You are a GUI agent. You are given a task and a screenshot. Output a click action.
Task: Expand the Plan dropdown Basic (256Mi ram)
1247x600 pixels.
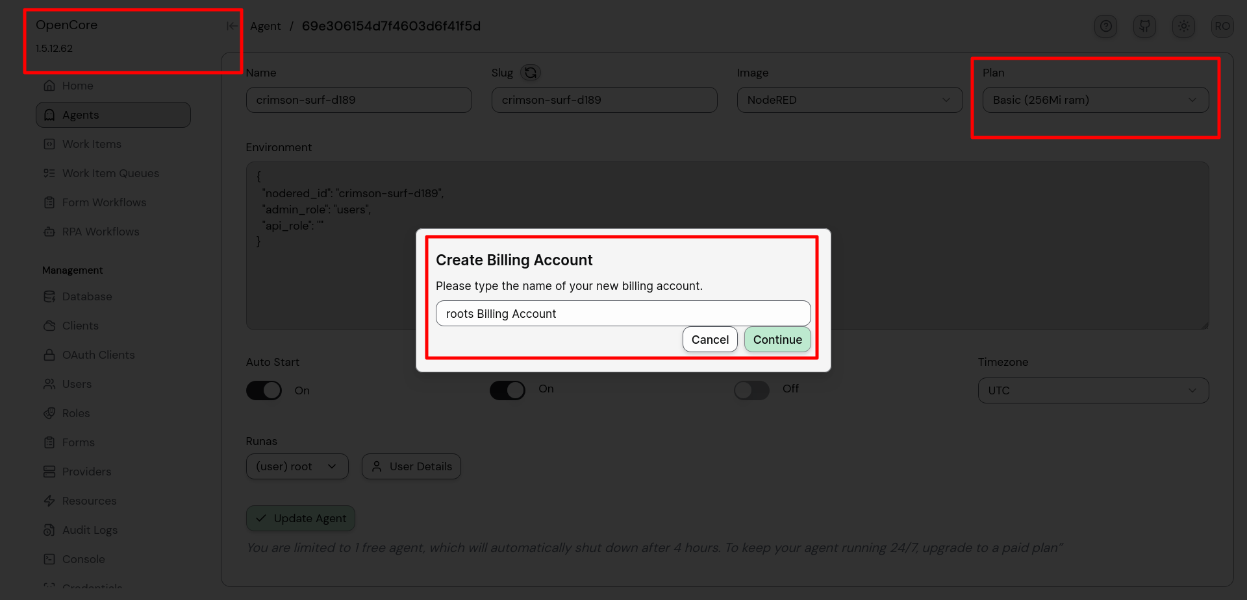(1095, 100)
